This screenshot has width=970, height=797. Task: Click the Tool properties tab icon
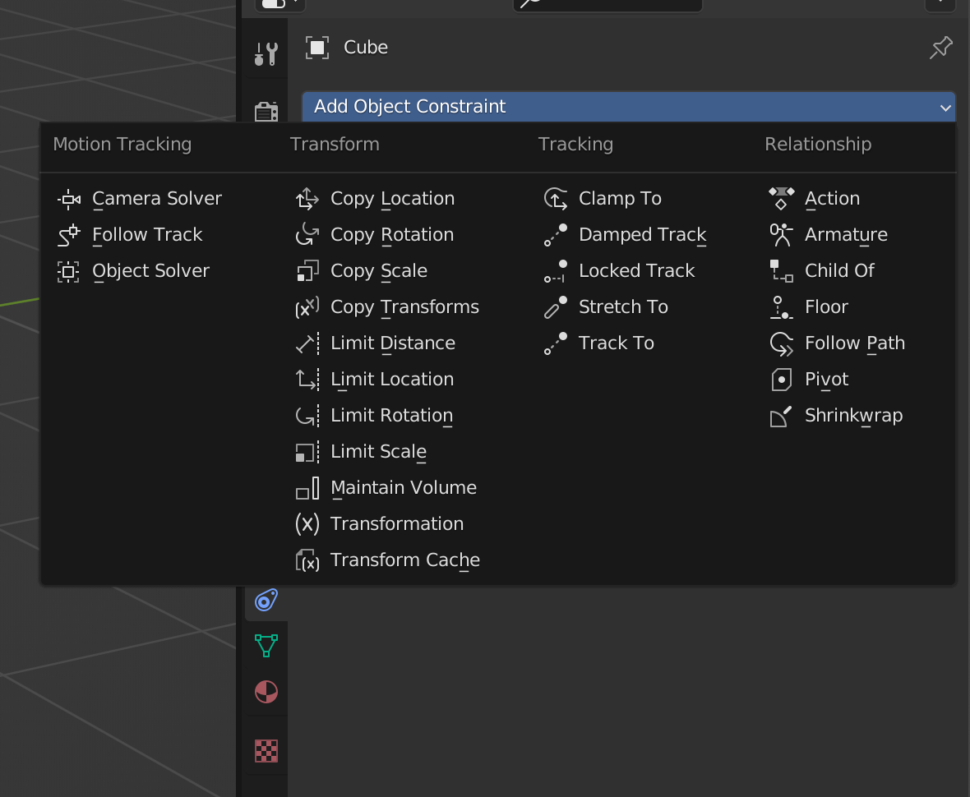click(x=266, y=54)
